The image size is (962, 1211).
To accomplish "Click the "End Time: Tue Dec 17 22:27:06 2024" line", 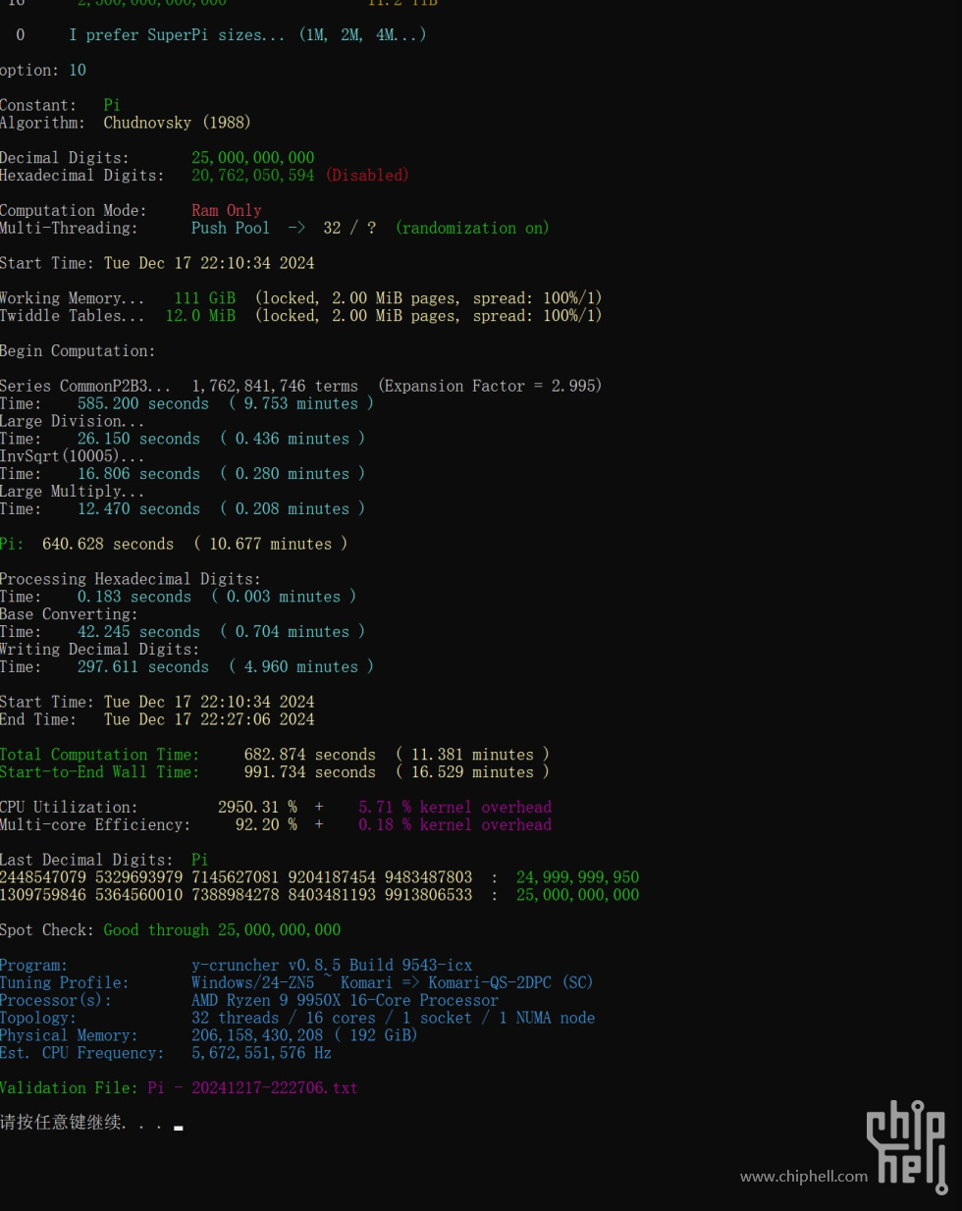I will tap(157, 720).
